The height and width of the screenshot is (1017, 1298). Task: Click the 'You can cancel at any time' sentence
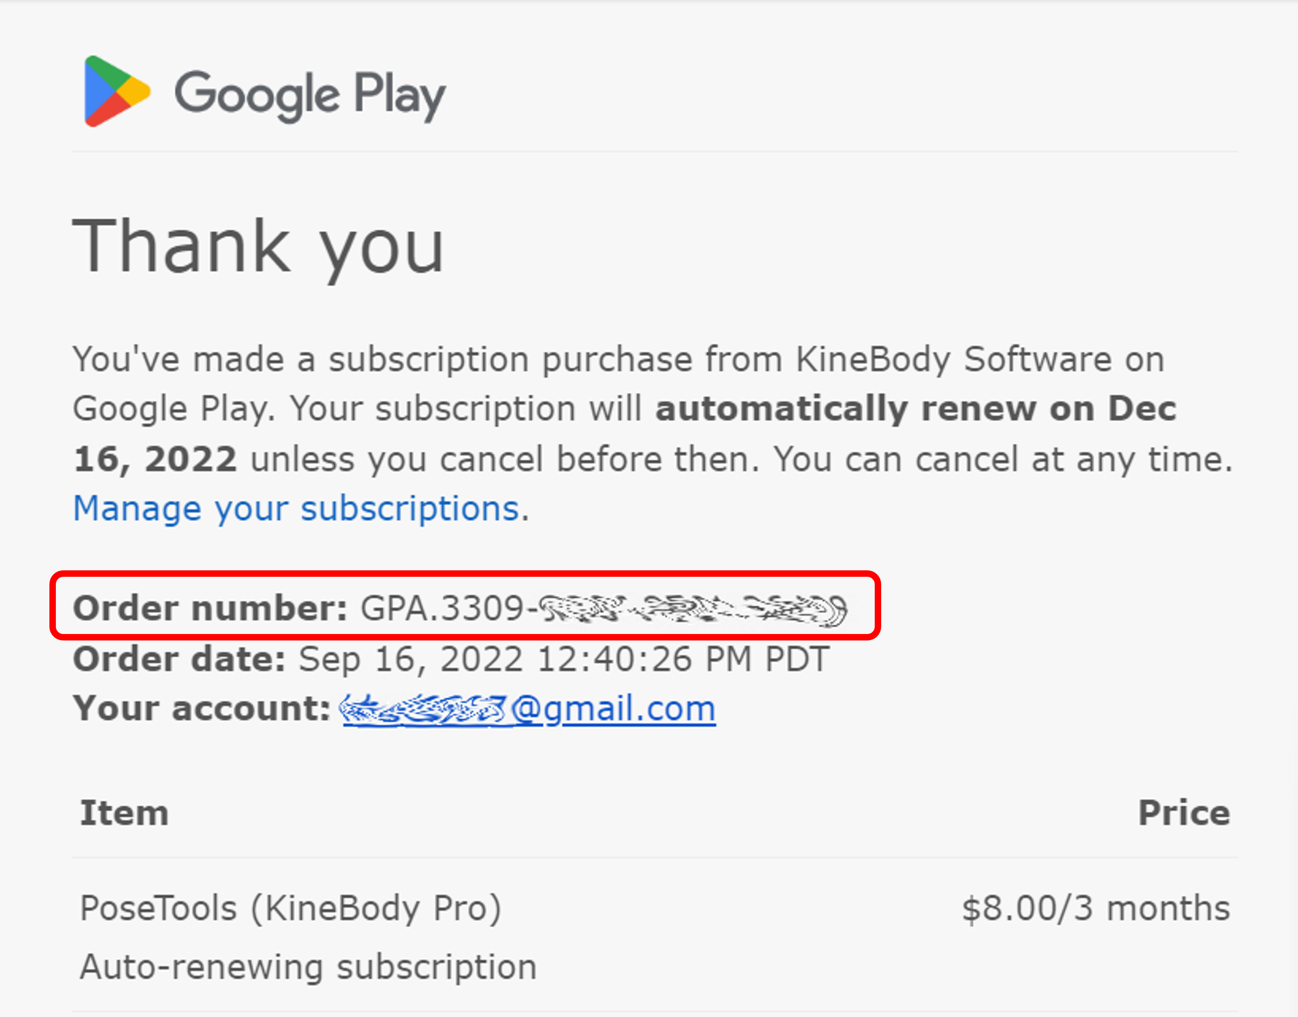[1003, 460]
